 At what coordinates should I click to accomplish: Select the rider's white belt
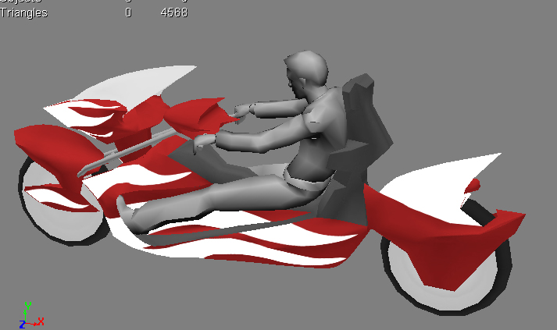pos(304,183)
